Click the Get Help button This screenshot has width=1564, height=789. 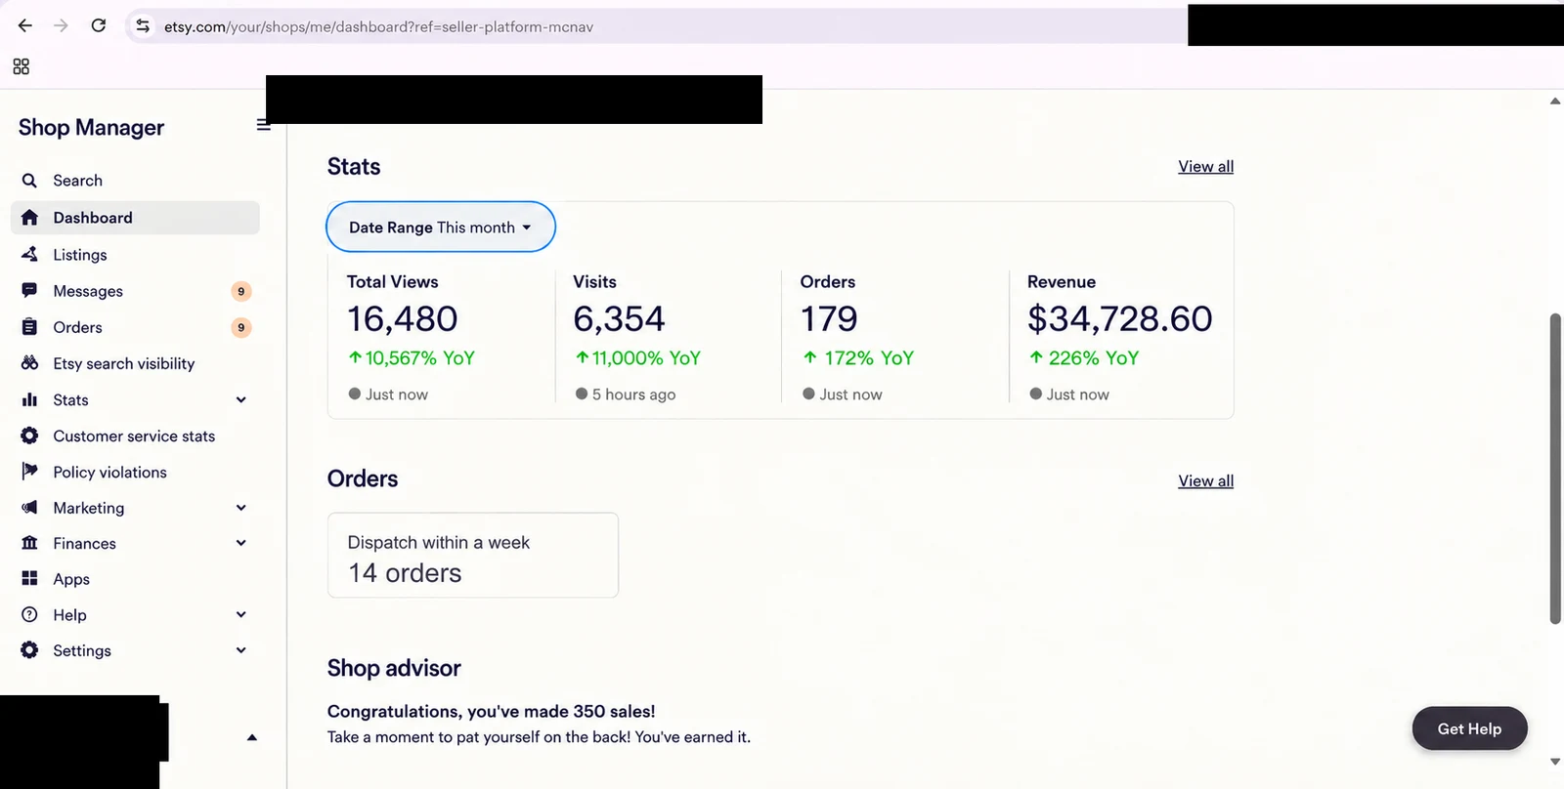click(x=1469, y=728)
